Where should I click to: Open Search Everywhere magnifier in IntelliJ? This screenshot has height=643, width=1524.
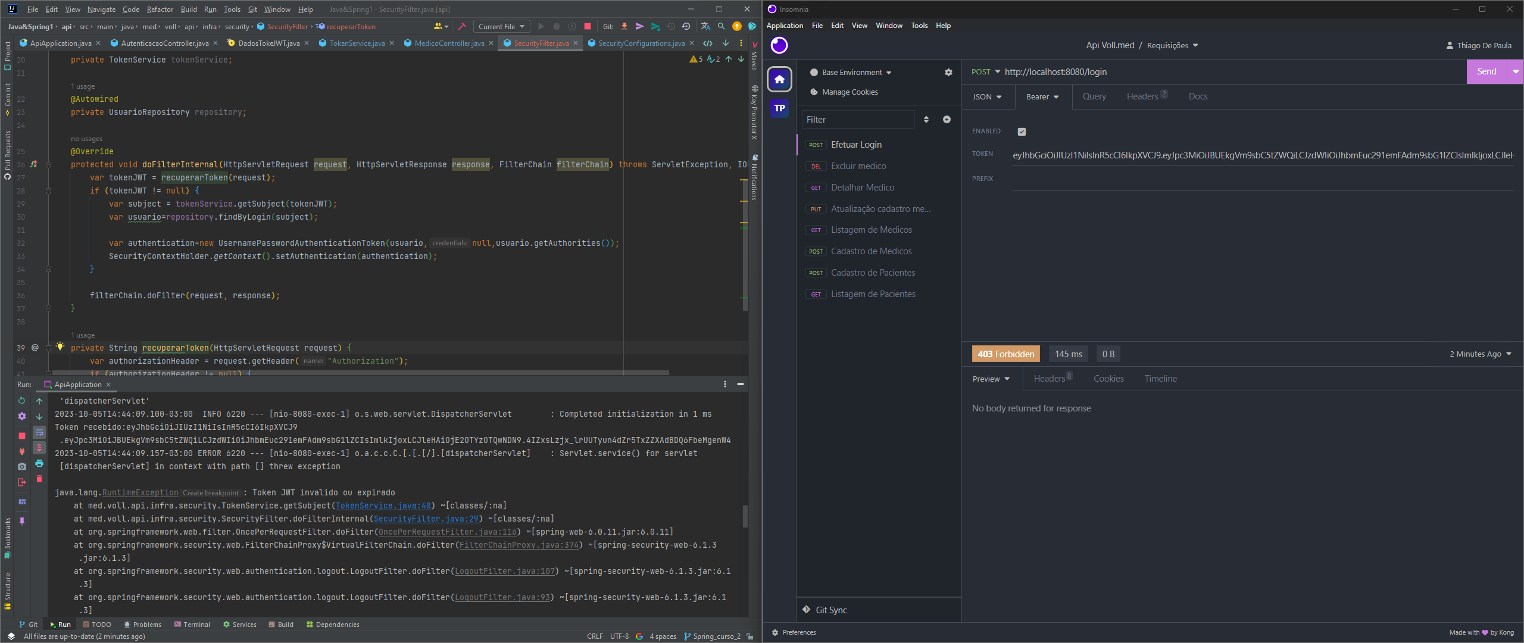[722, 26]
